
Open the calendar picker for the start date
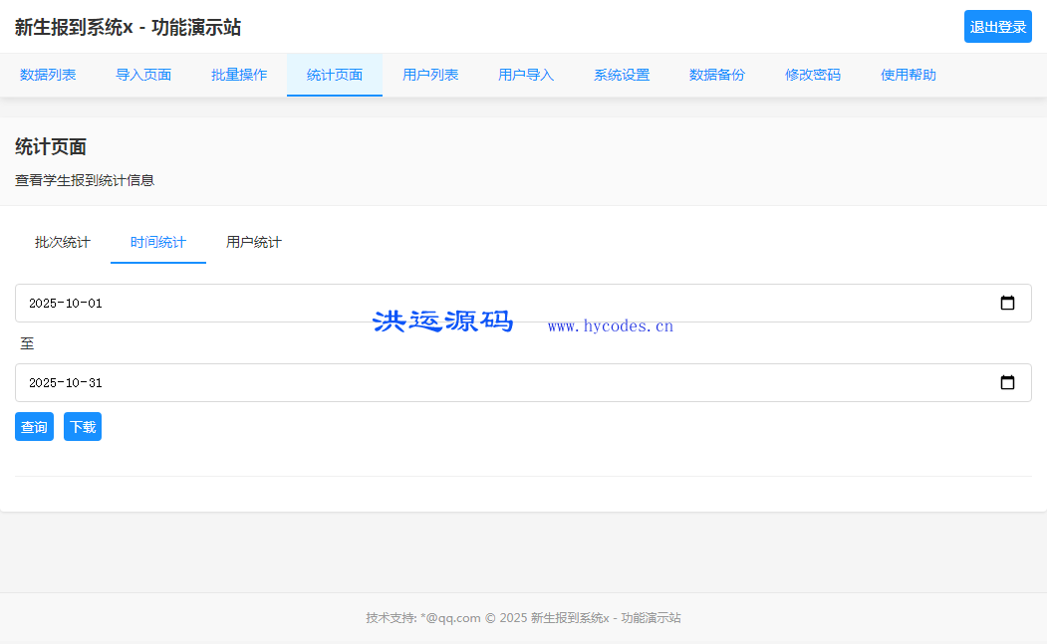pyautogui.click(x=1009, y=303)
